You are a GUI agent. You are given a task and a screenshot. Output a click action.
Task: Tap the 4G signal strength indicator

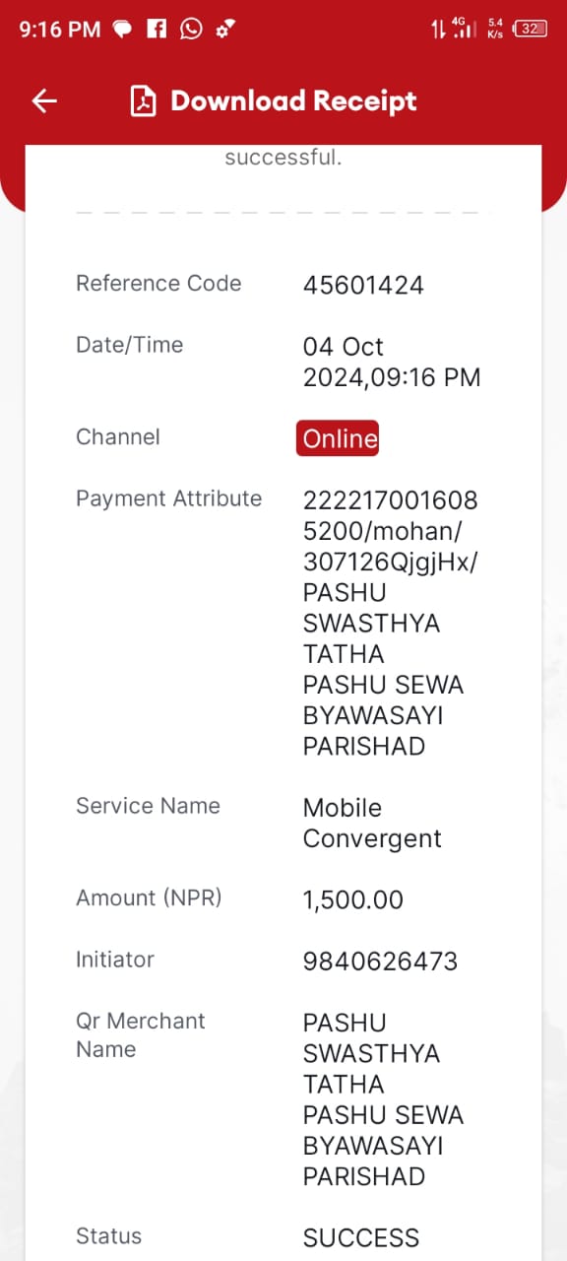click(x=465, y=28)
